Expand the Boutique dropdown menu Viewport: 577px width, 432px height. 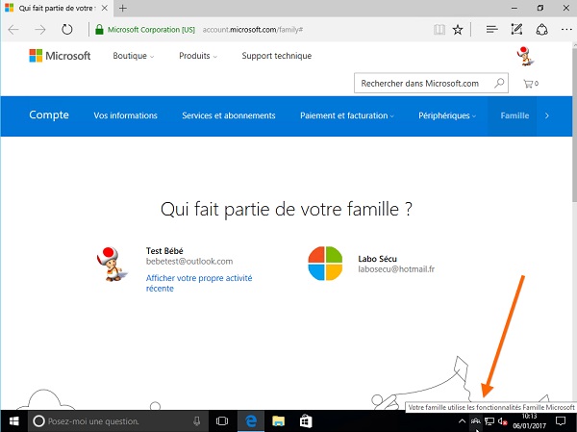click(x=134, y=56)
